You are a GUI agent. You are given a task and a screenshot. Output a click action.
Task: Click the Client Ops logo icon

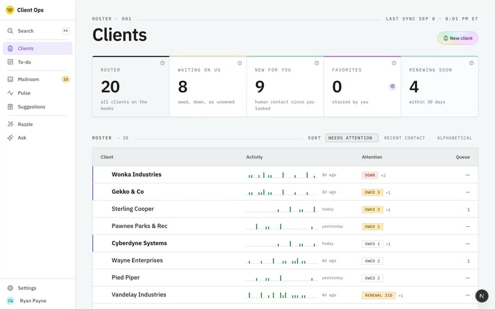coord(10,10)
